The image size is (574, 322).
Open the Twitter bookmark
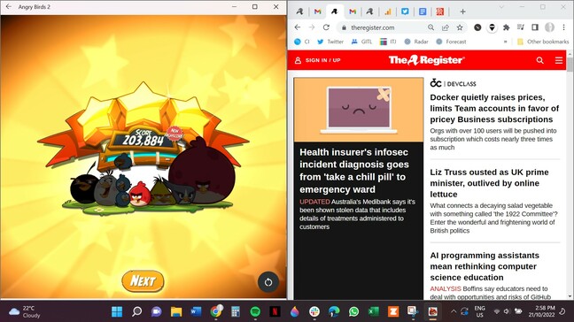point(330,42)
